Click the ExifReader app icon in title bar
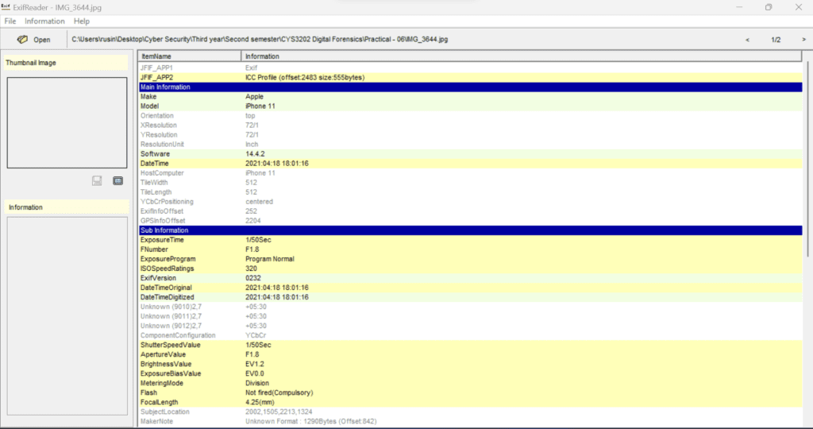This screenshot has width=813, height=429. tap(7, 7)
